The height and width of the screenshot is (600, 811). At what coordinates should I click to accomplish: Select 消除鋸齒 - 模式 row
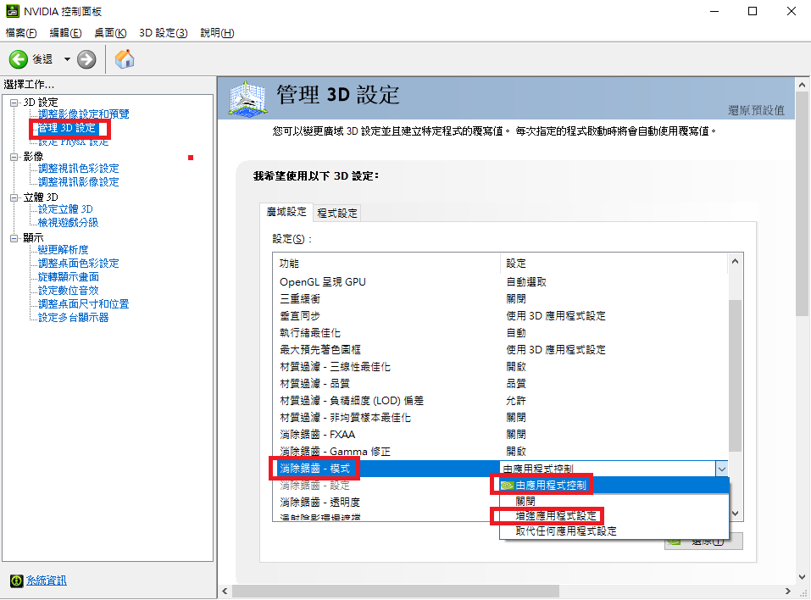coord(386,469)
